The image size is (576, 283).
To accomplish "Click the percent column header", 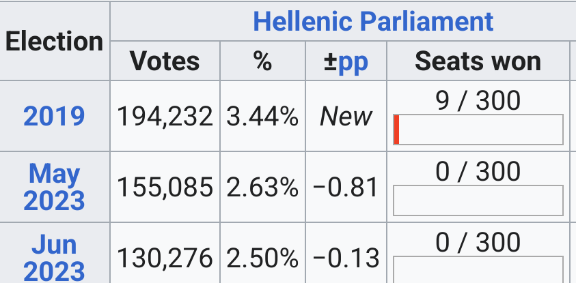I will [x=262, y=61].
